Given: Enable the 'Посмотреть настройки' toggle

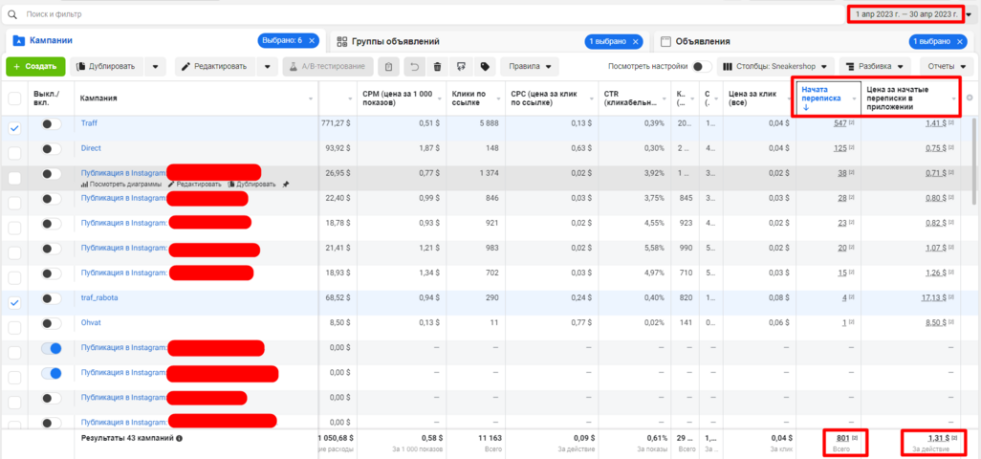Looking at the screenshot, I should [701, 67].
